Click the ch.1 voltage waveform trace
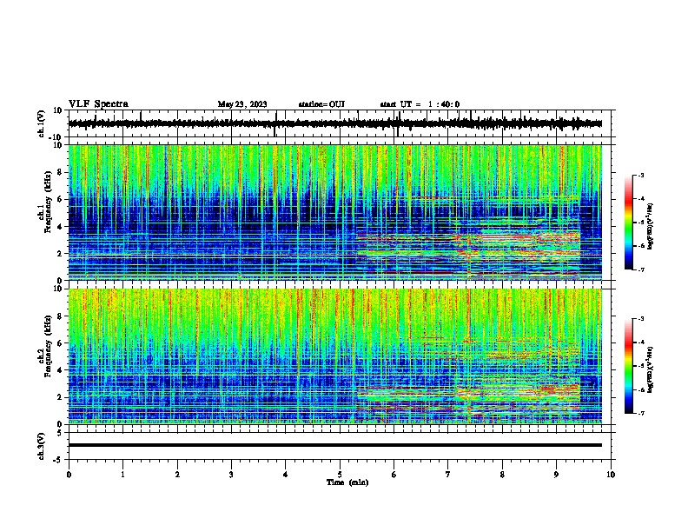Screen dimensions: 688x532 pyautogui.click(x=335, y=123)
